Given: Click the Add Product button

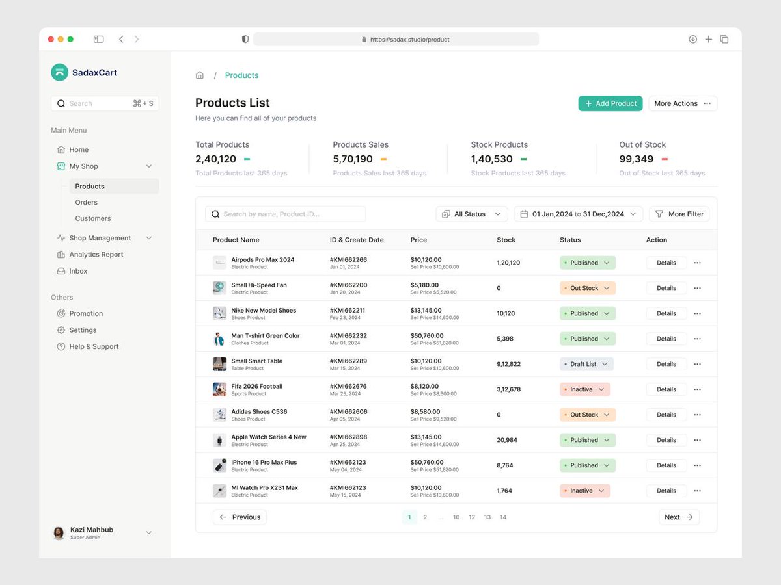Looking at the screenshot, I should coord(610,103).
